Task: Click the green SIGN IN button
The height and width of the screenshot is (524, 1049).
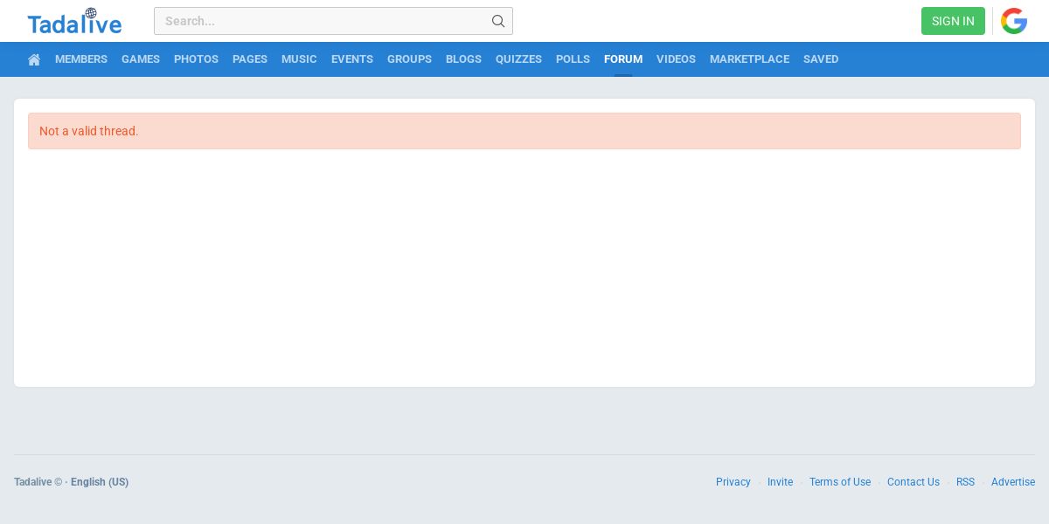Action: pyautogui.click(x=953, y=21)
